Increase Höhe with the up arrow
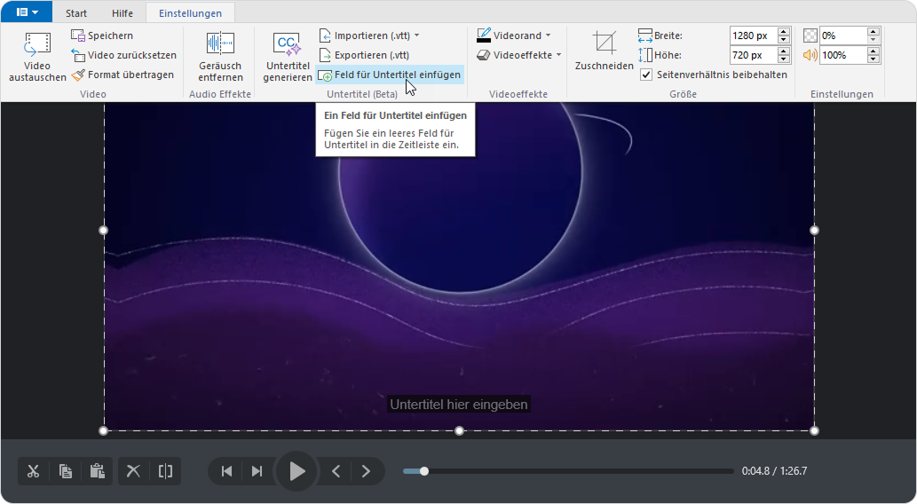This screenshot has width=917, height=504. point(784,51)
